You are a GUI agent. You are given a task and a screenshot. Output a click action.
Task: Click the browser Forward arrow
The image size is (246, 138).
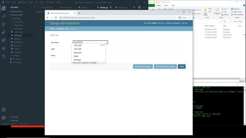coord(52,18)
